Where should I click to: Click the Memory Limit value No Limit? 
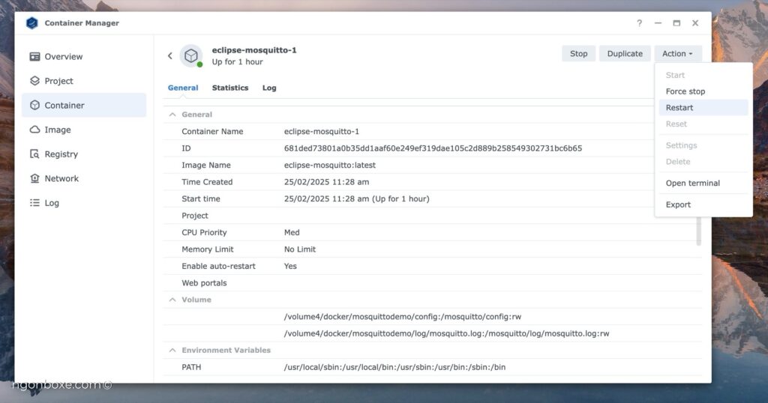[x=300, y=249]
